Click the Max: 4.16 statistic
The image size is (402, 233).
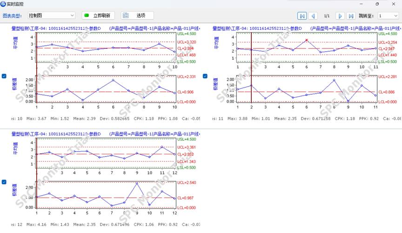coord(36,225)
